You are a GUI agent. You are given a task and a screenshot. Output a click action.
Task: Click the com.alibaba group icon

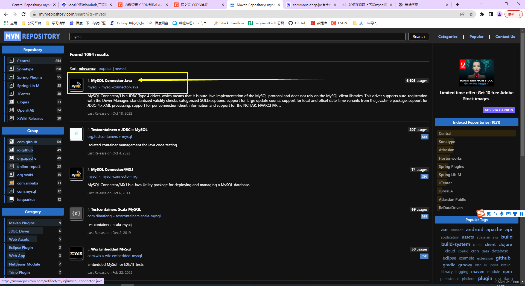pyautogui.click(x=11, y=183)
